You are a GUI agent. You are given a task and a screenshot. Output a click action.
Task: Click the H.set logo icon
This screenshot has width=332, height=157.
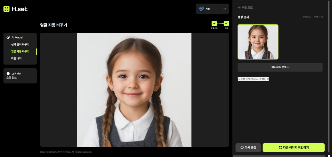6,9
